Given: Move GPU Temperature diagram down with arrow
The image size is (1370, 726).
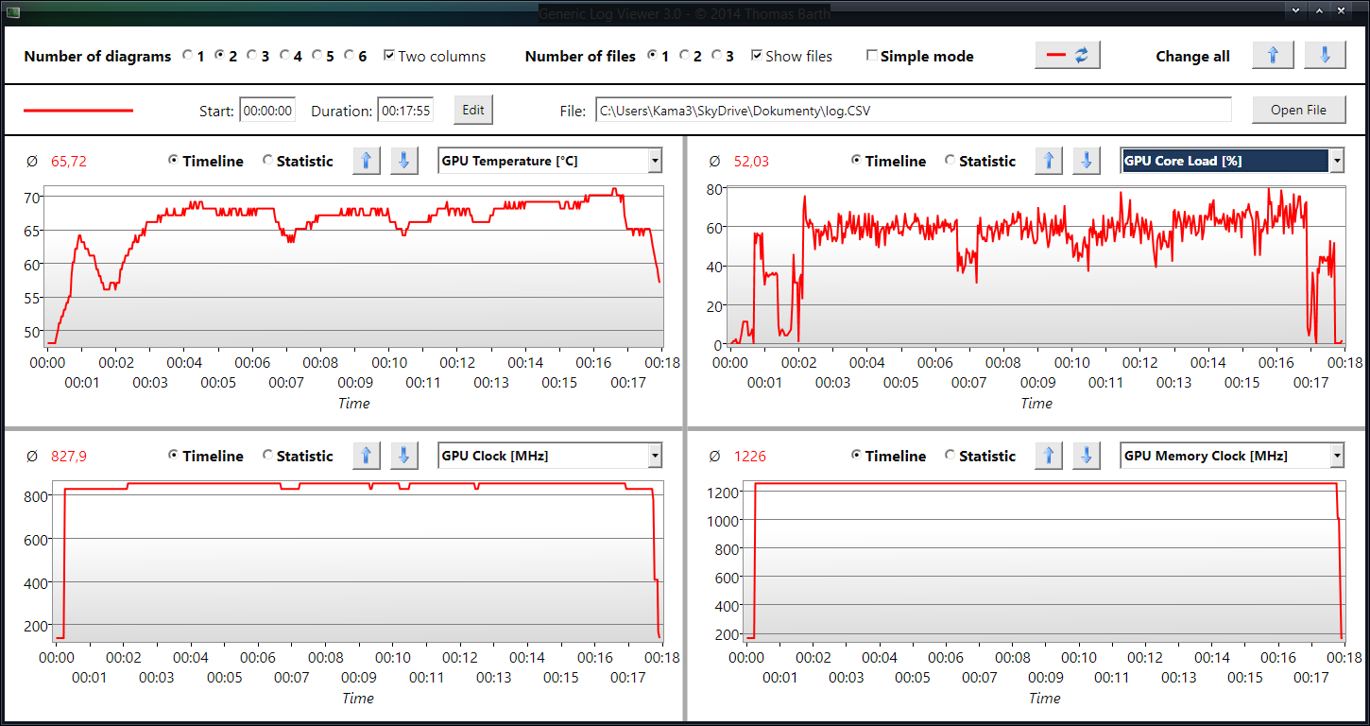Looking at the screenshot, I should [x=403, y=161].
